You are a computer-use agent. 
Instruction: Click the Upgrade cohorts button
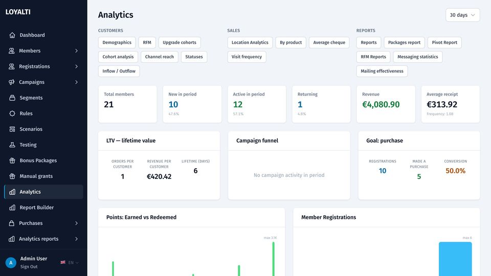click(x=180, y=42)
